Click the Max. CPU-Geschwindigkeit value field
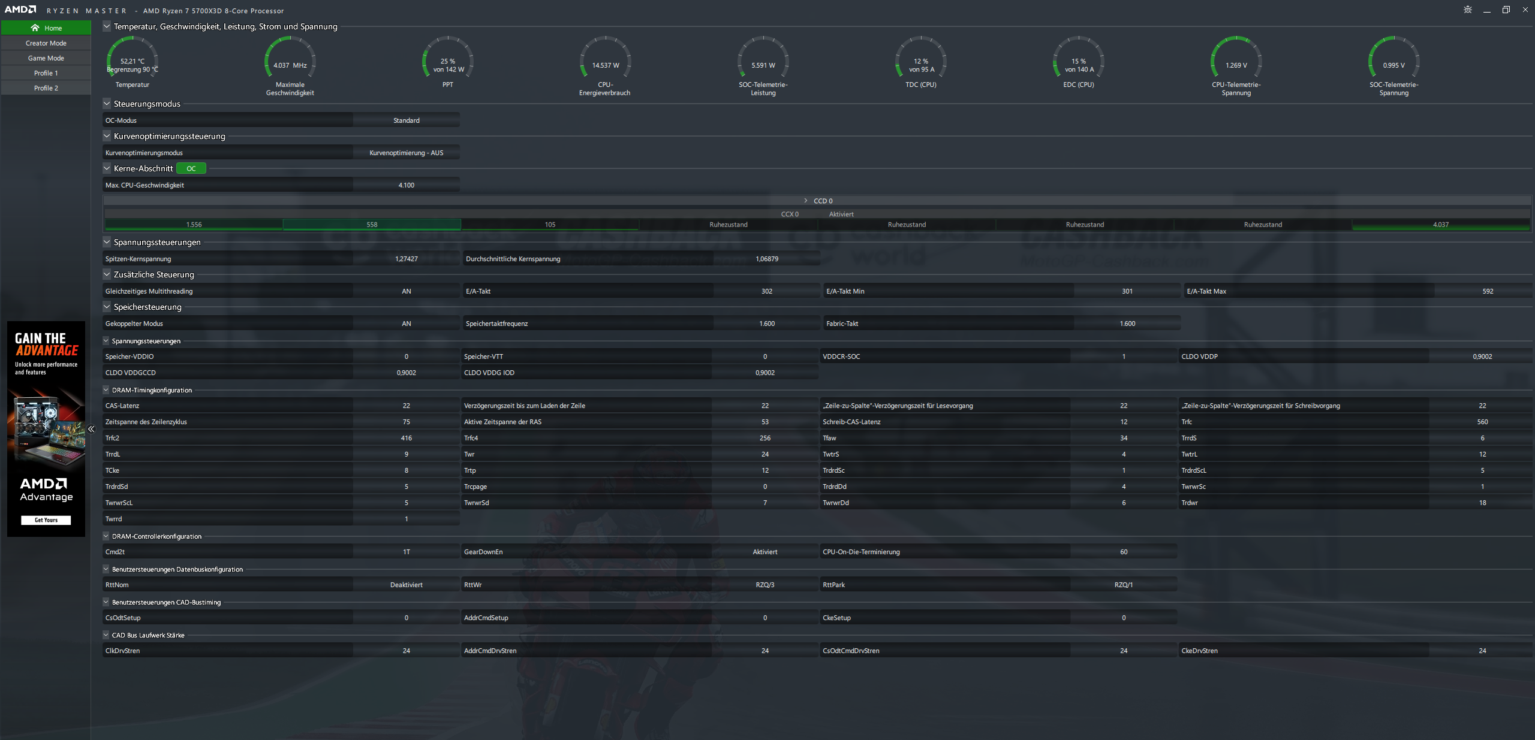This screenshot has width=1535, height=740. click(x=406, y=185)
